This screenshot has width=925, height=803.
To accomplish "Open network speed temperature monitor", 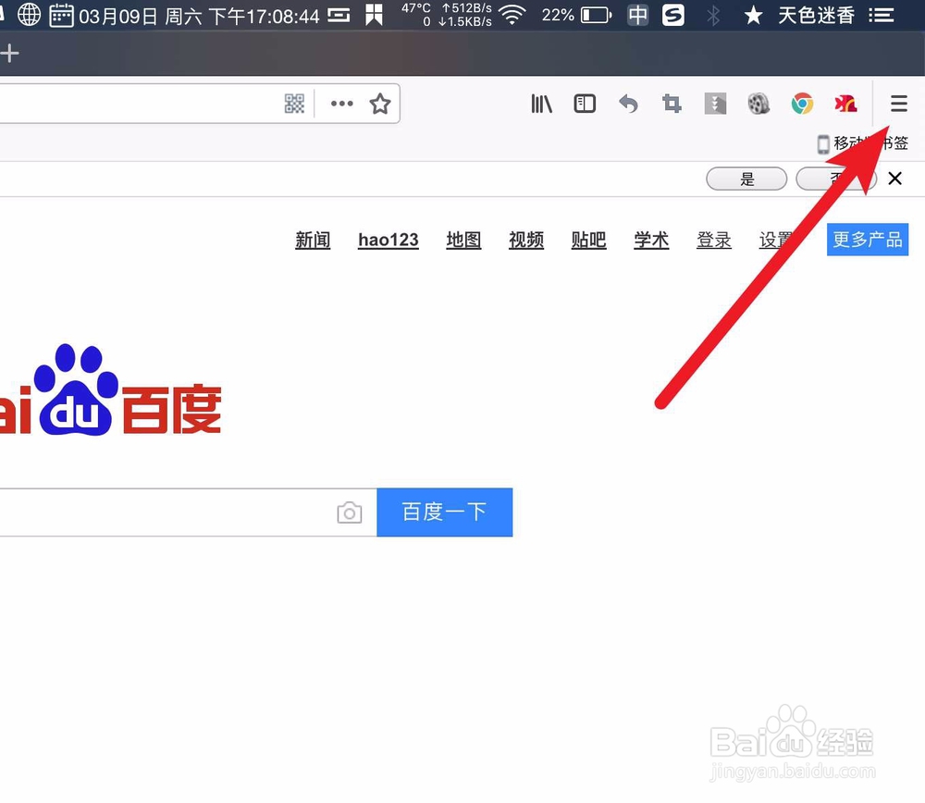I will (447, 15).
